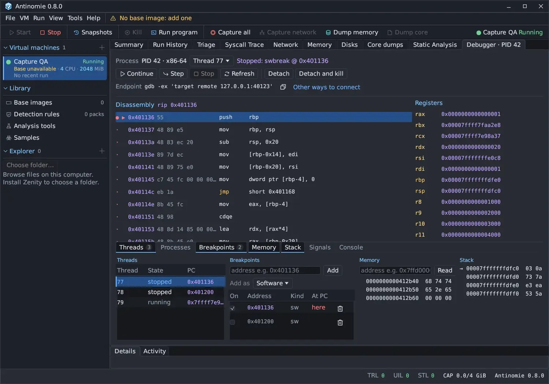This screenshot has height=384, width=549.
Task: Disable the breakpoint at 0x401136
Action: (232, 308)
